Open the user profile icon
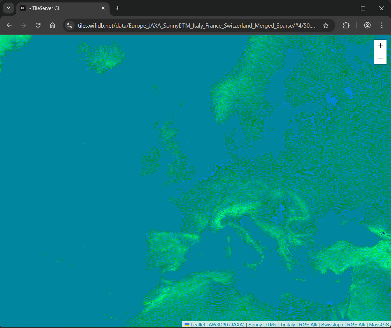Screen dimensions: 391x328 [367, 25]
